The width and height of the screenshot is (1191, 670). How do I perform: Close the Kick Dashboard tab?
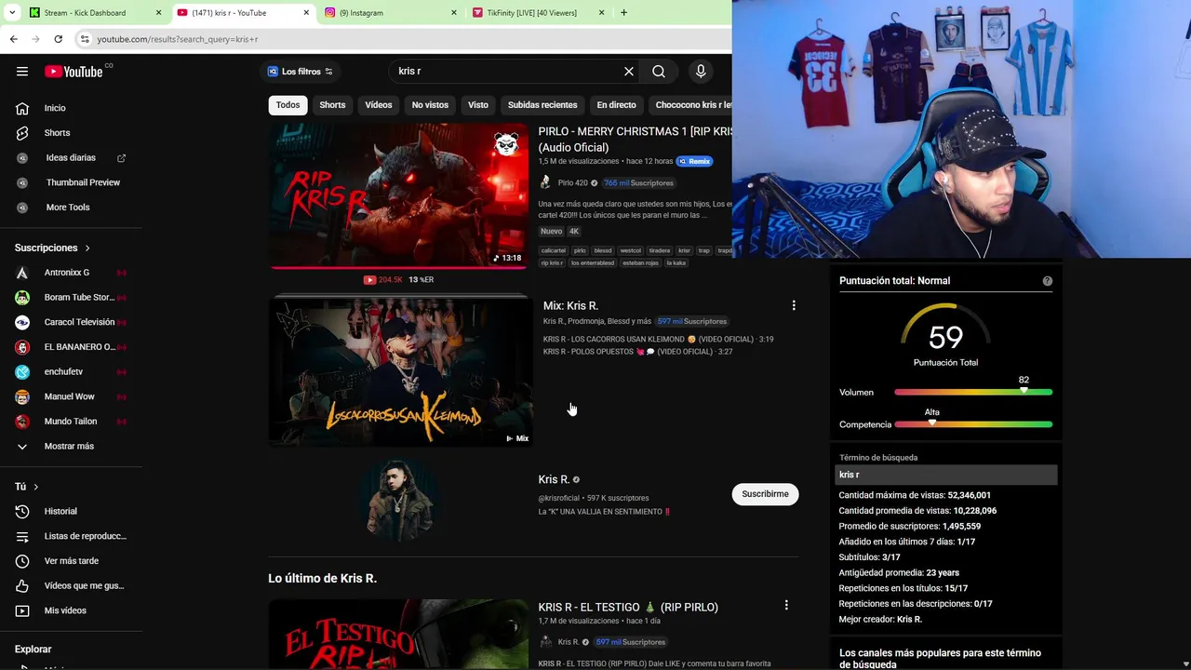tap(158, 13)
